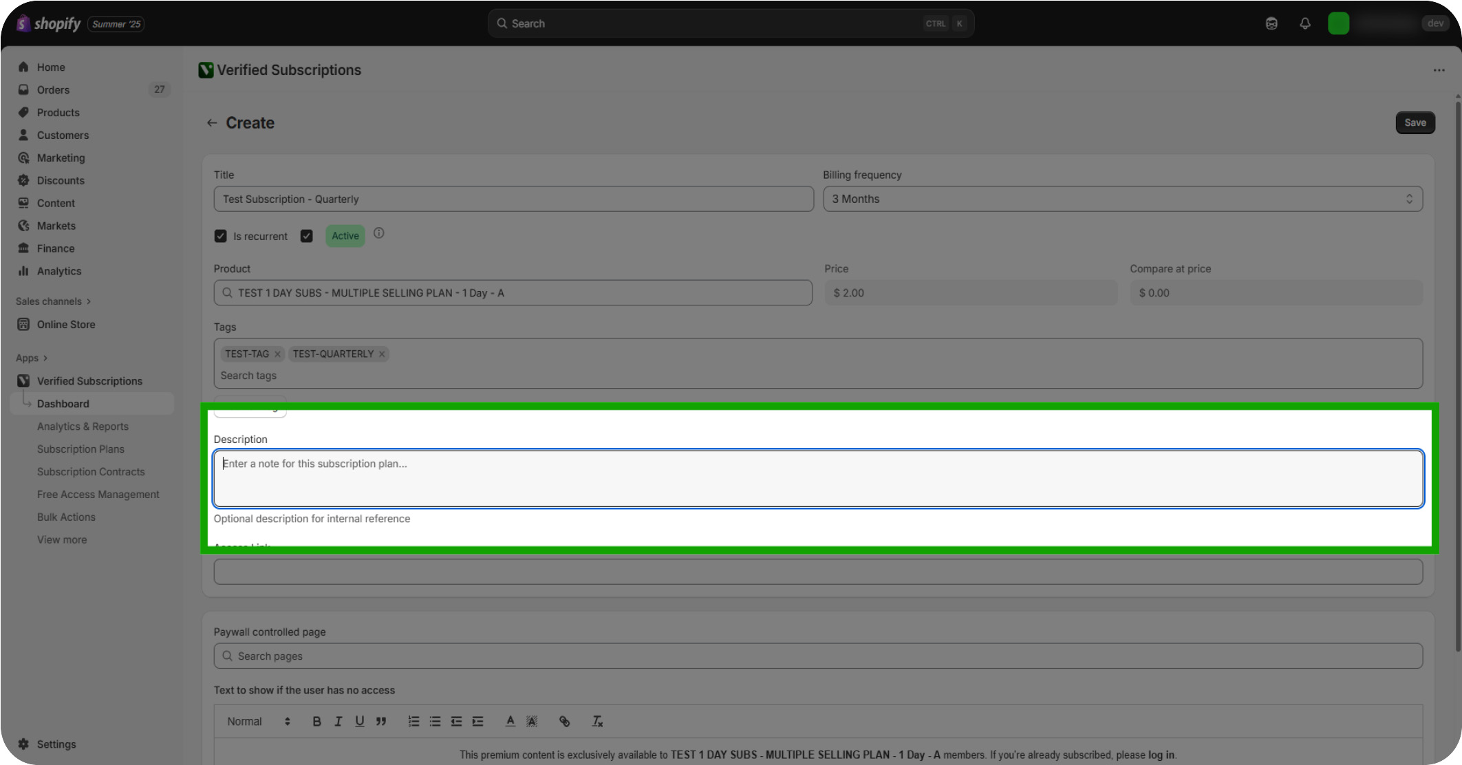Open Subscription Contracts
This screenshot has height=765, width=1462.
(x=91, y=471)
